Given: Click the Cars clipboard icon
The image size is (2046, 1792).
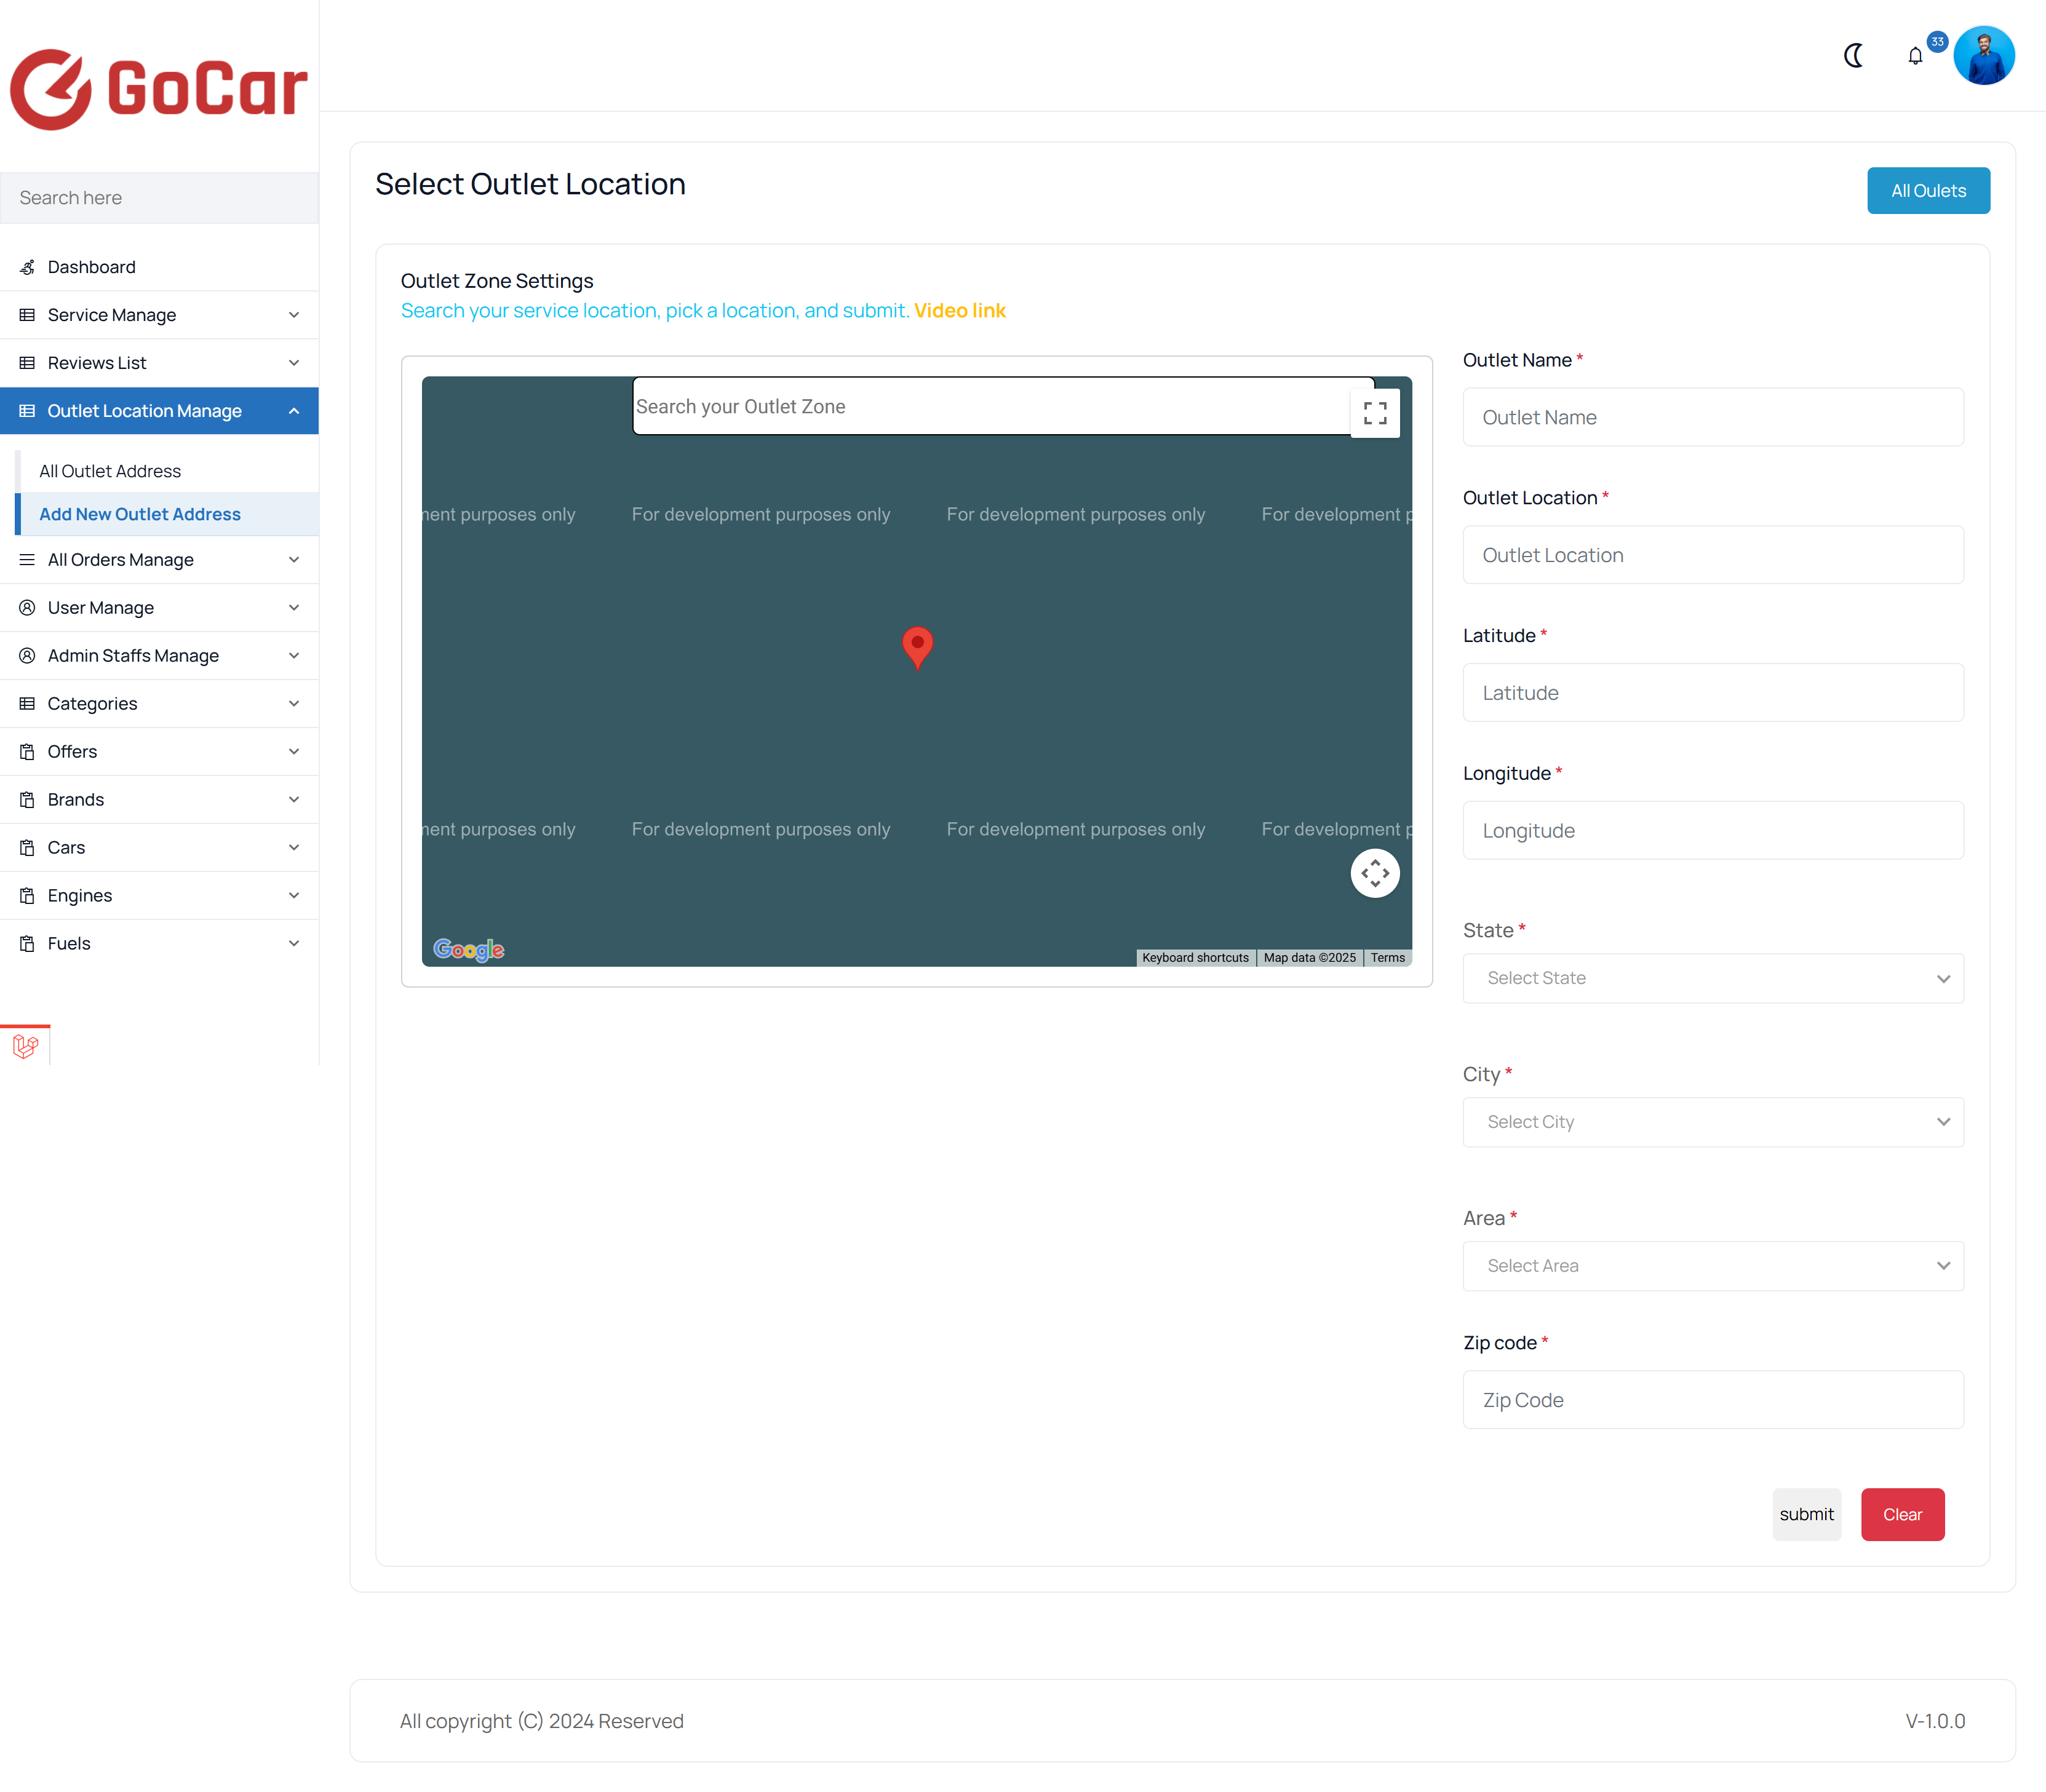Looking at the screenshot, I should point(27,848).
